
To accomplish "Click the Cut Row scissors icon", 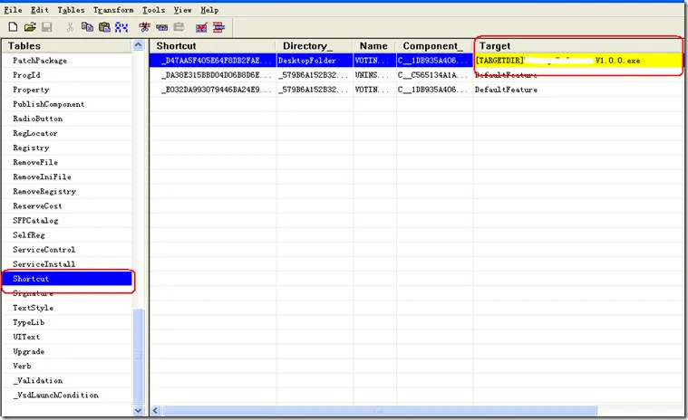I will pos(145,26).
